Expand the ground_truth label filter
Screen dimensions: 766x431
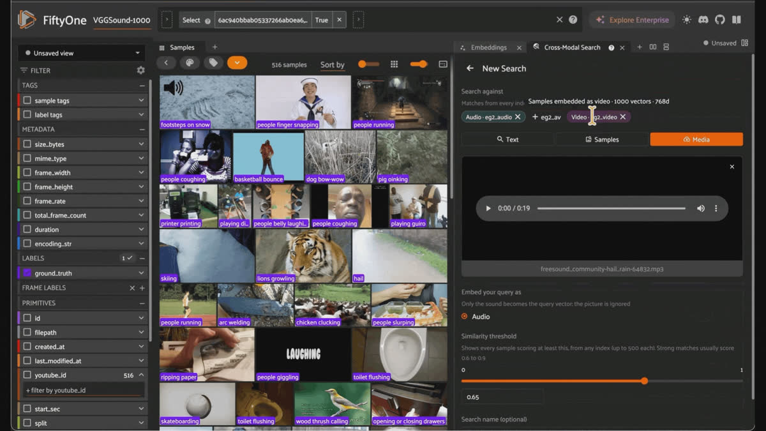tap(141, 273)
